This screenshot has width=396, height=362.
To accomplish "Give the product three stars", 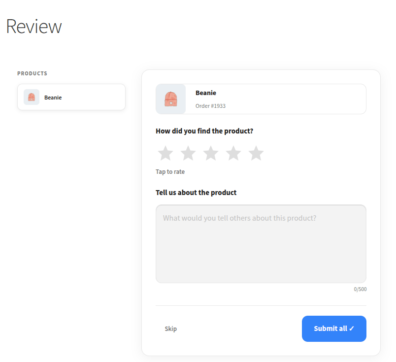I will (211, 154).
